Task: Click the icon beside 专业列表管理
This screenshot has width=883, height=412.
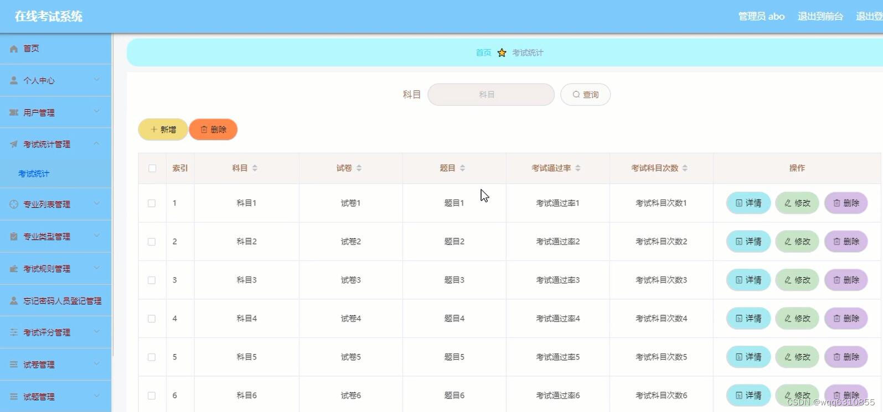Action: tap(14, 204)
